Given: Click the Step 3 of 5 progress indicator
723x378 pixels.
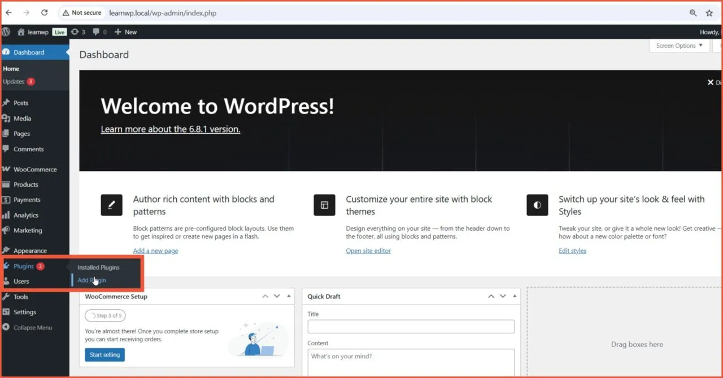Looking at the screenshot, I should pyautogui.click(x=105, y=315).
